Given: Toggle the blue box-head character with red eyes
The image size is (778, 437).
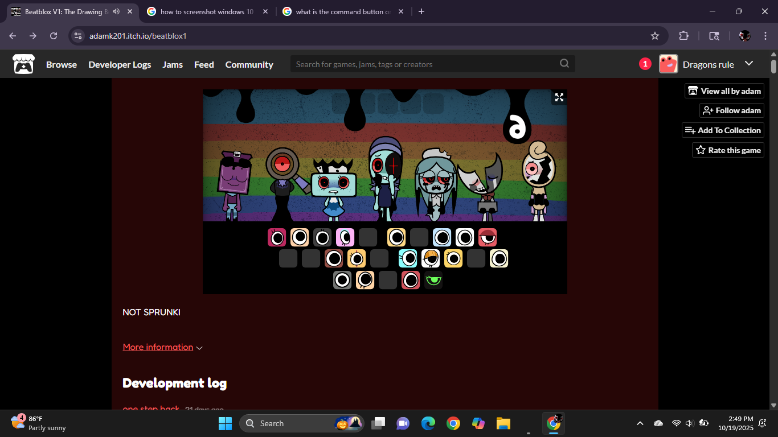Looking at the screenshot, I should (333, 190).
